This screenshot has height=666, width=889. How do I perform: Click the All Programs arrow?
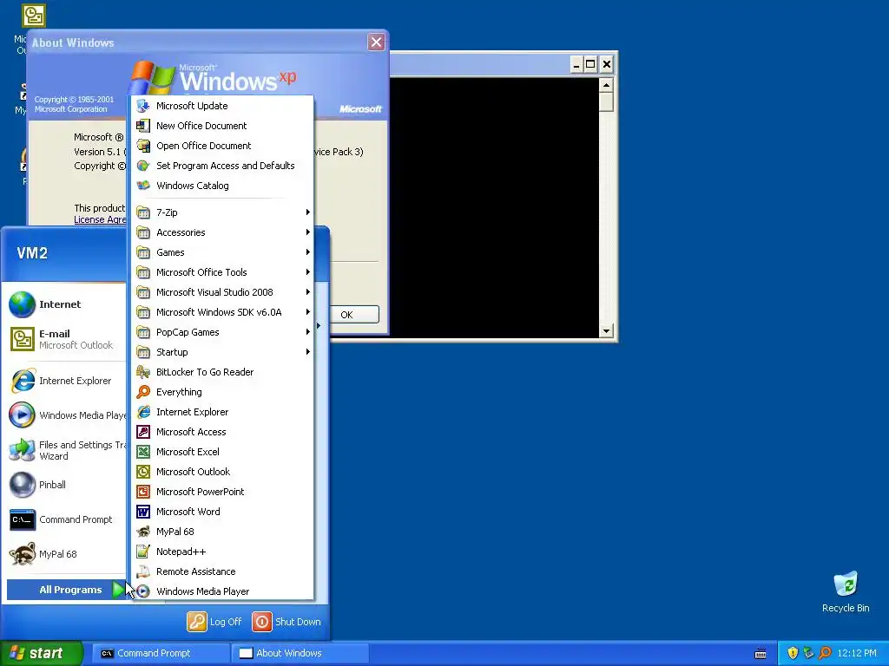pyautogui.click(x=118, y=590)
